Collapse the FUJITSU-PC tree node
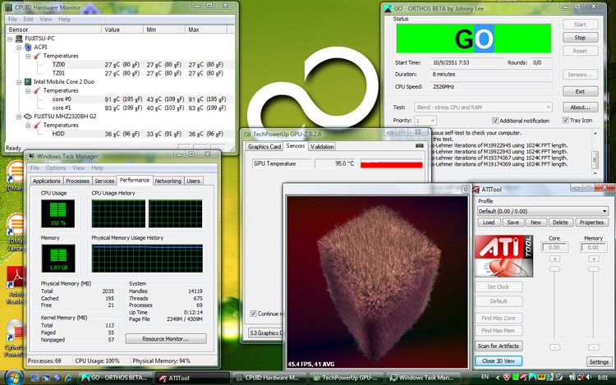This screenshot has width=616, height=385. click(x=10, y=39)
